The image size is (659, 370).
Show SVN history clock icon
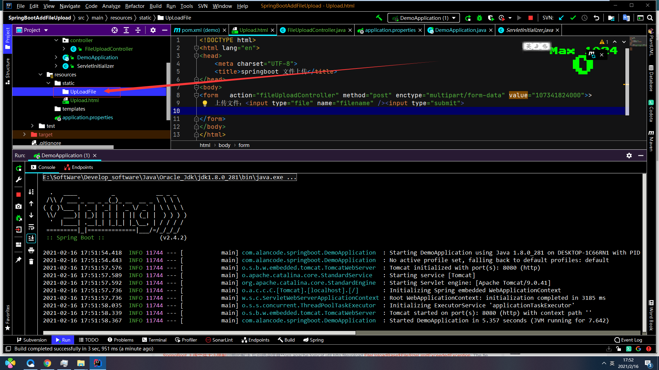pos(585,18)
